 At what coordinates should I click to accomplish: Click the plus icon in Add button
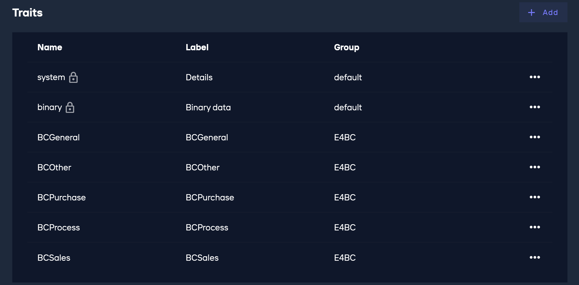[531, 13]
